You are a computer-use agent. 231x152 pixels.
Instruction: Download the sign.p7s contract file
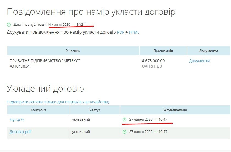(x=17, y=119)
